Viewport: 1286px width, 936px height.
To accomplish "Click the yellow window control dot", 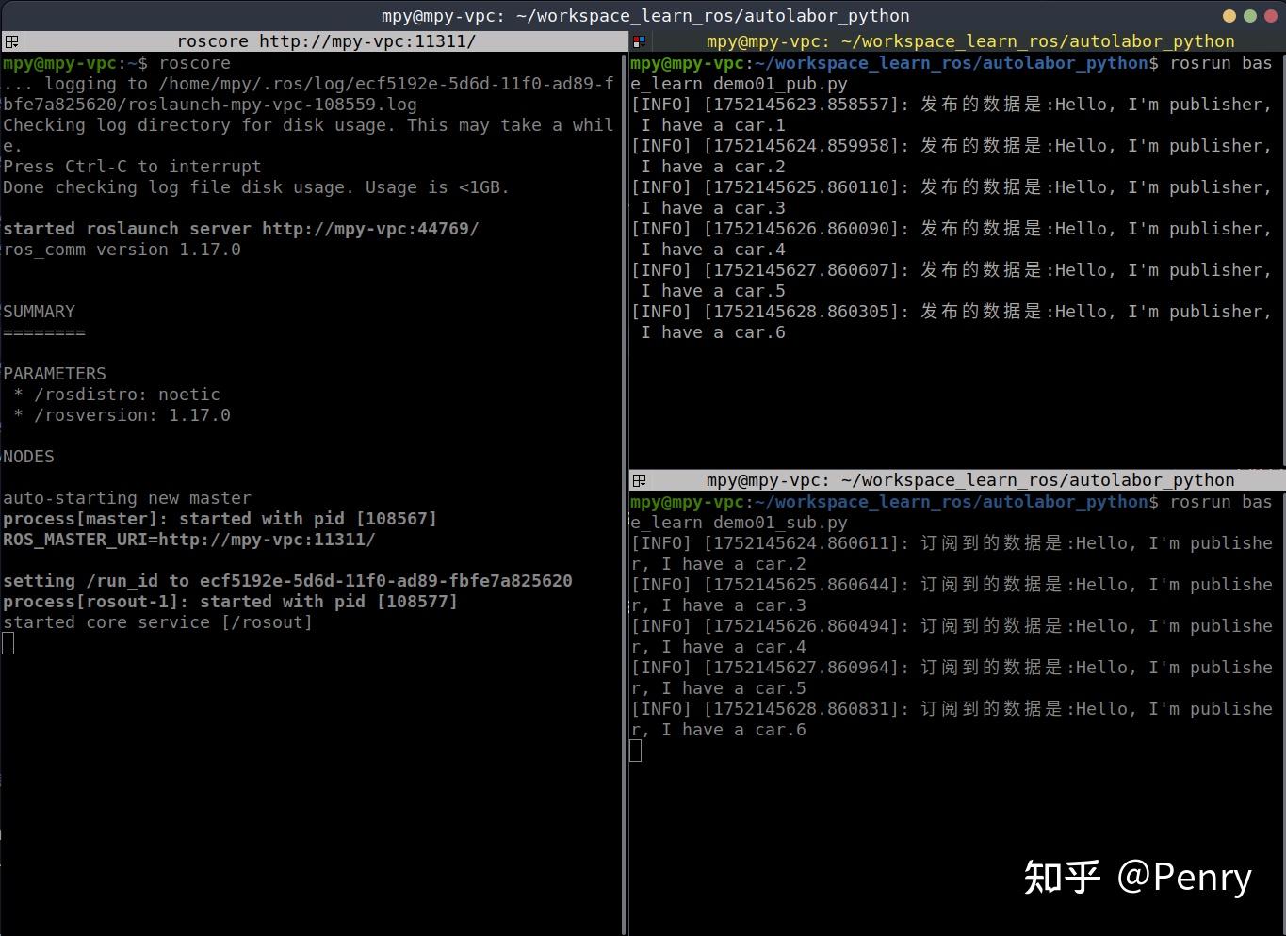I will click(1227, 16).
